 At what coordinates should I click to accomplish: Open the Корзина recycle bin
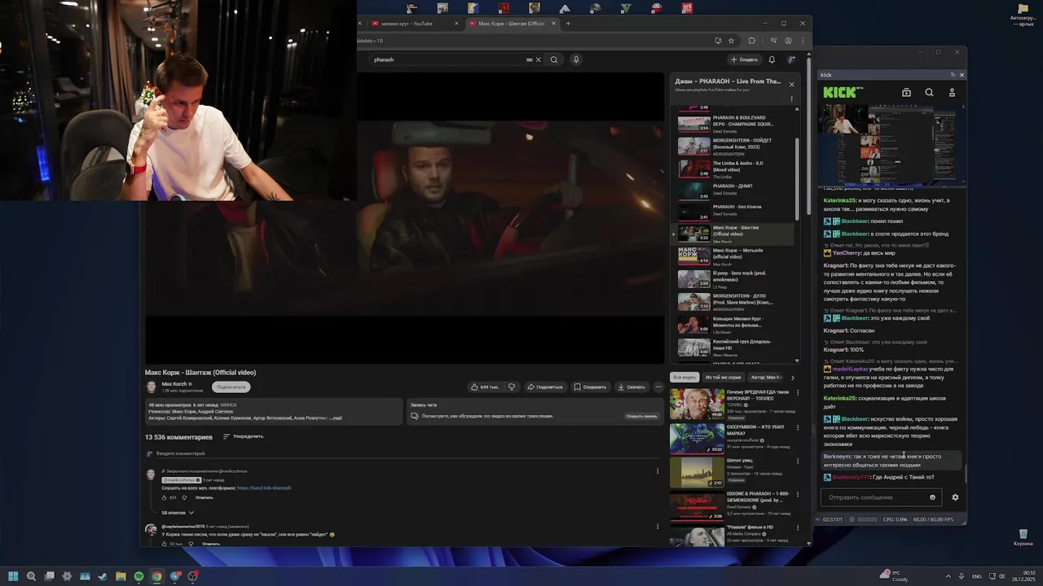click(1023, 537)
